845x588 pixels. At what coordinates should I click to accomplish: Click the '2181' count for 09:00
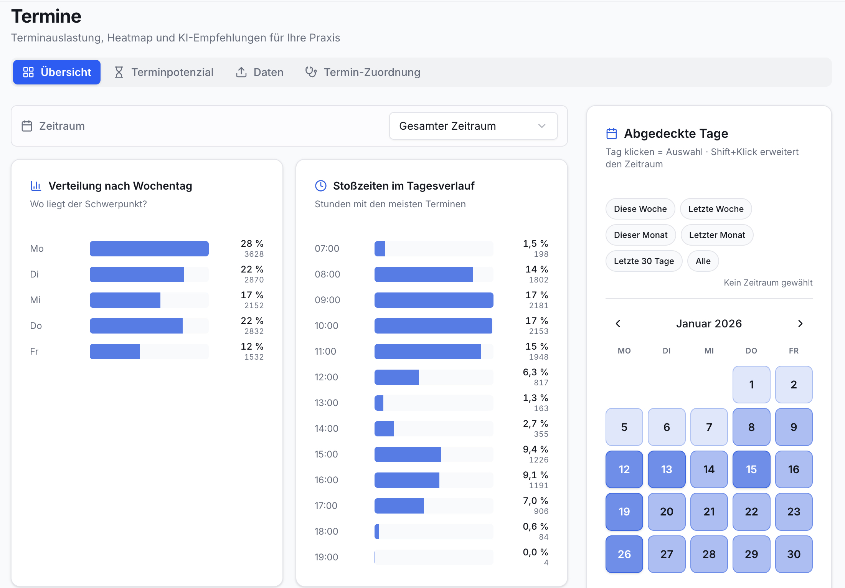(539, 306)
